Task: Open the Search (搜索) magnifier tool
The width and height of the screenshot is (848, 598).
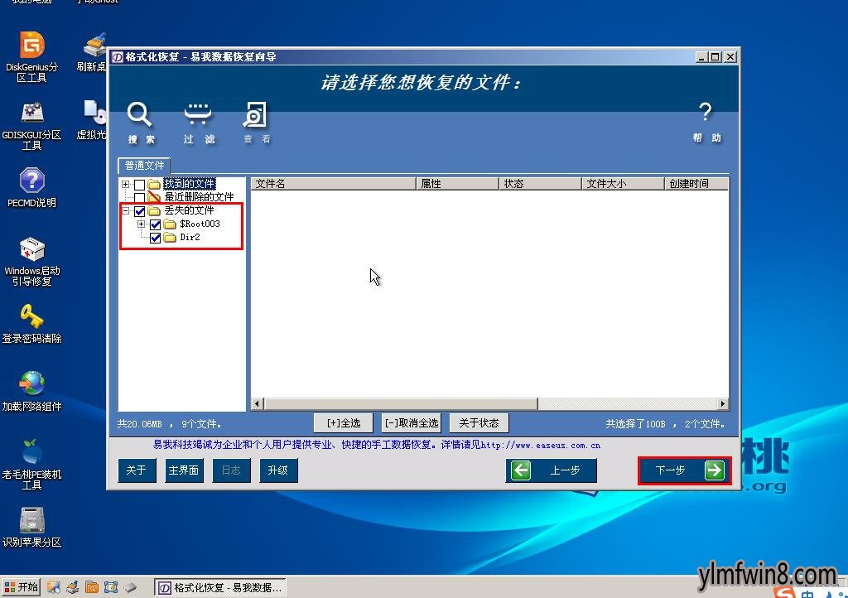Action: tap(140, 123)
